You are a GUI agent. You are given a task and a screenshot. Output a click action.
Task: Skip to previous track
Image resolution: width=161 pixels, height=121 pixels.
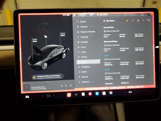(x=61, y=86)
